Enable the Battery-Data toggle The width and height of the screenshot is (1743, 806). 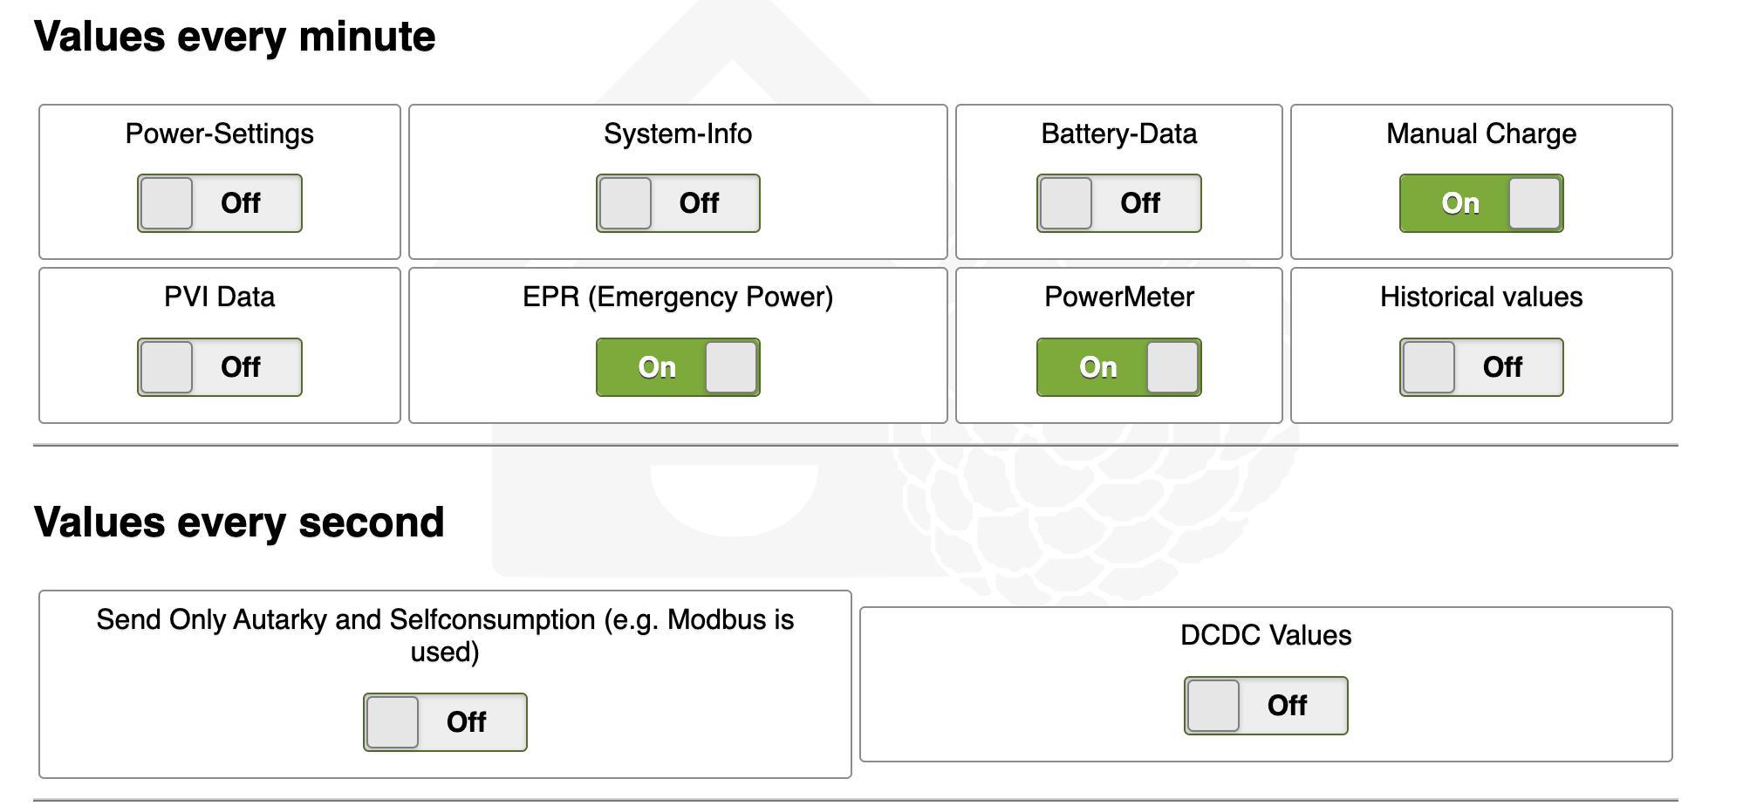[1118, 203]
